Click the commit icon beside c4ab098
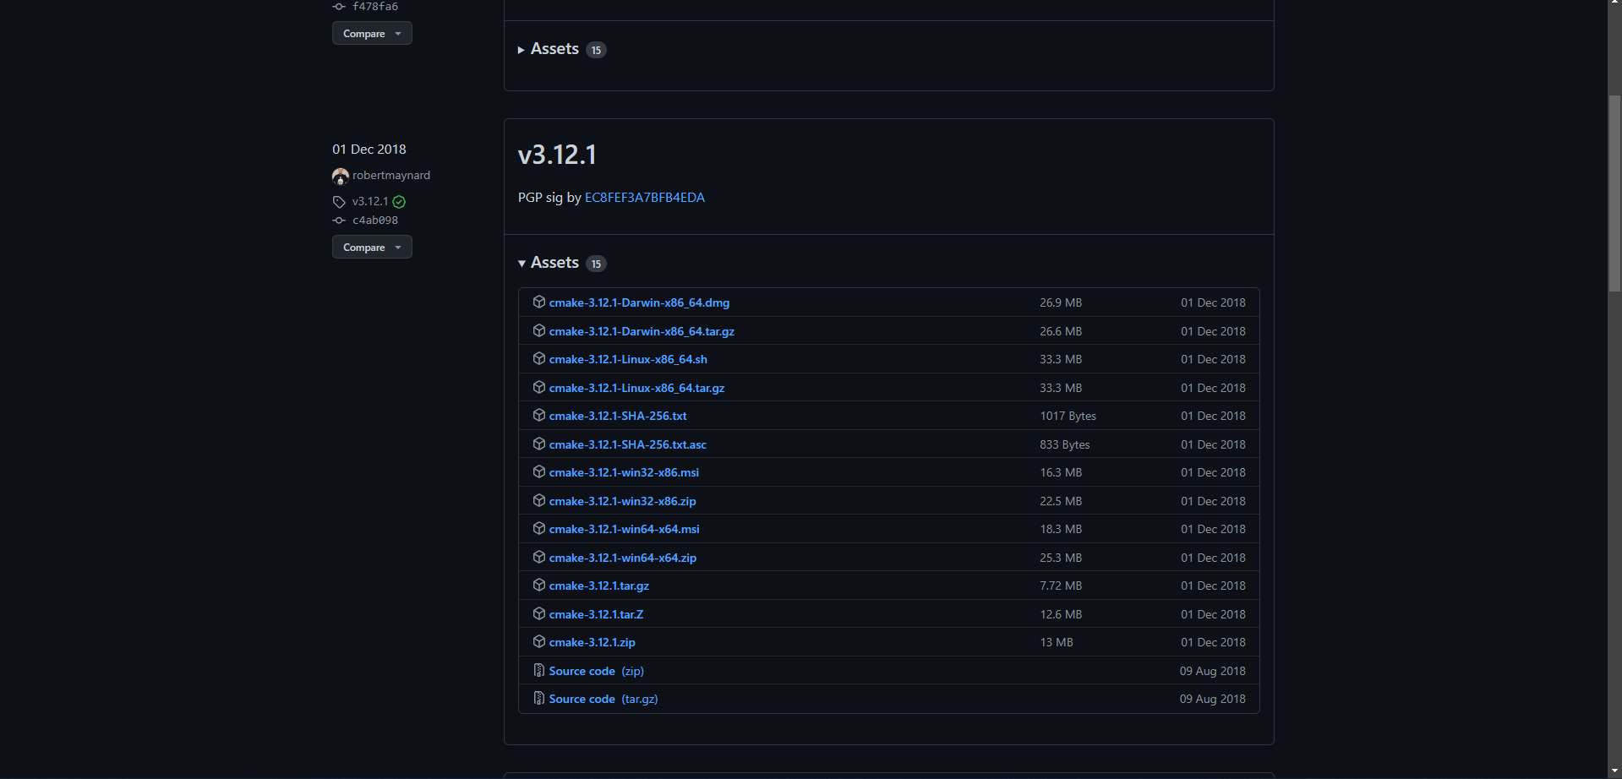The width and height of the screenshot is (1622, 779). (x=339, y=221)
